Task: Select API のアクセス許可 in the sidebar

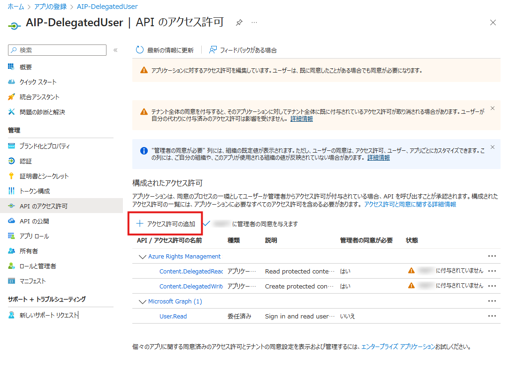Action: (61, 206)
